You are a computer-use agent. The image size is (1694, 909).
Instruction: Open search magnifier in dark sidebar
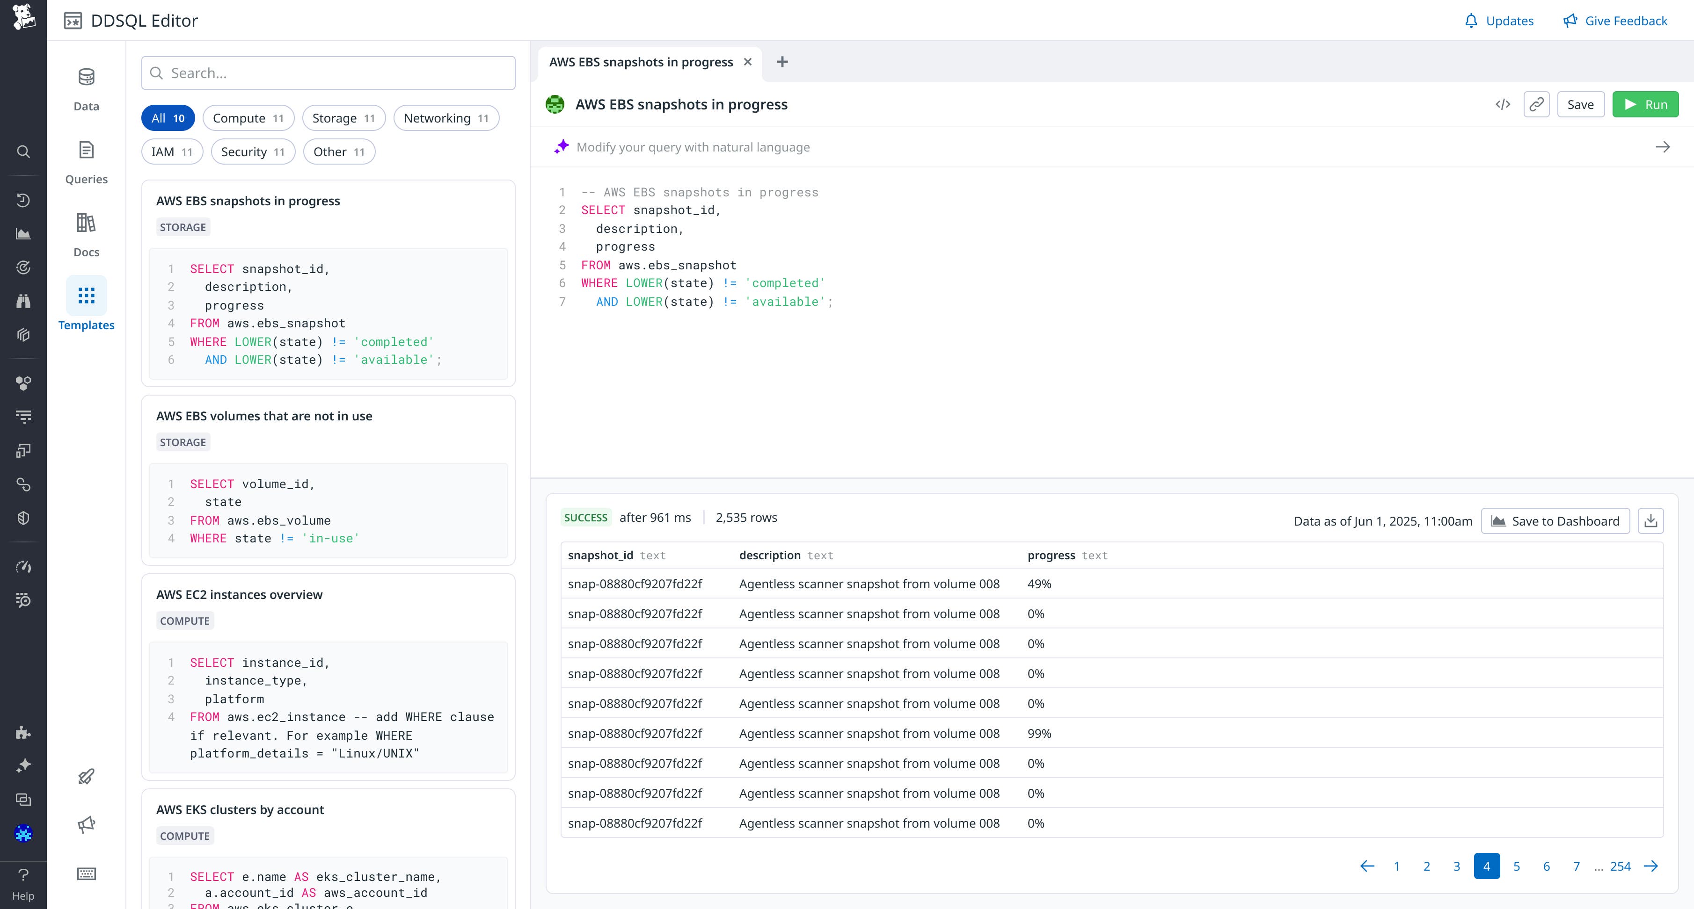pyautogui.click(x=24, y=151)
